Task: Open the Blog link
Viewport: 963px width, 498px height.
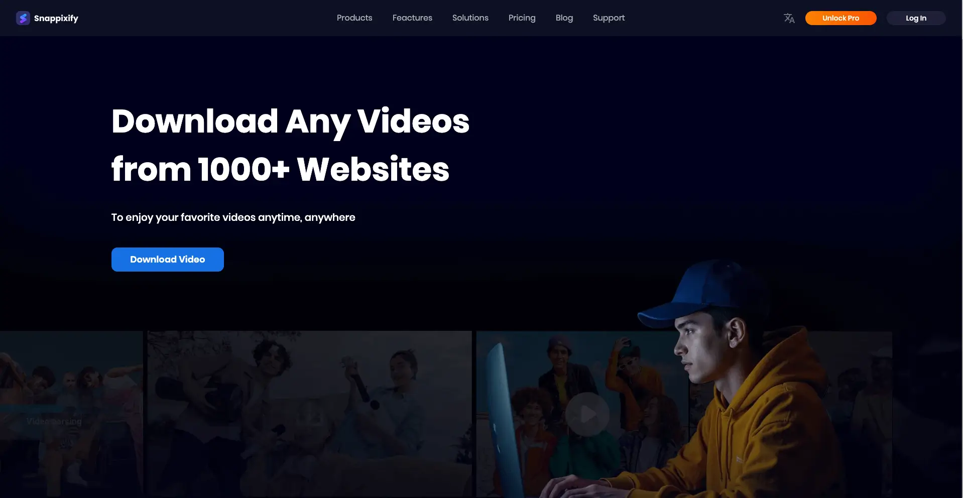Action: (564, 18)
